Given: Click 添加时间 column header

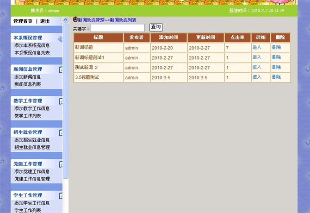Looking at the screenshot, I should [168, 38].
